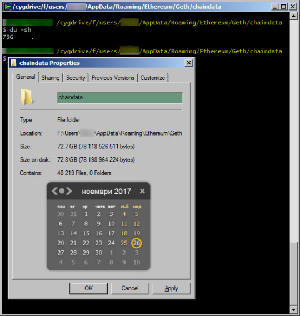Click the Size on disk value 72,8 GB
This screenshot has height=316, width=300.
96,159
